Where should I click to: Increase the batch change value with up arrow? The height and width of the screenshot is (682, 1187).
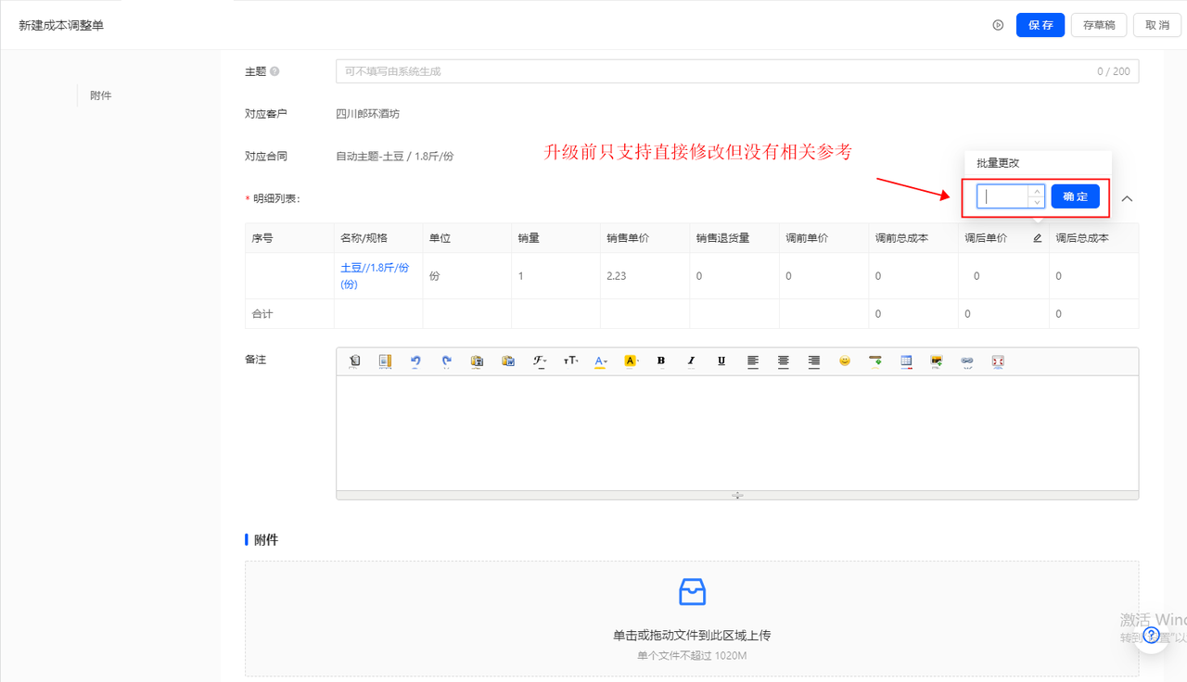(1037, 191)
